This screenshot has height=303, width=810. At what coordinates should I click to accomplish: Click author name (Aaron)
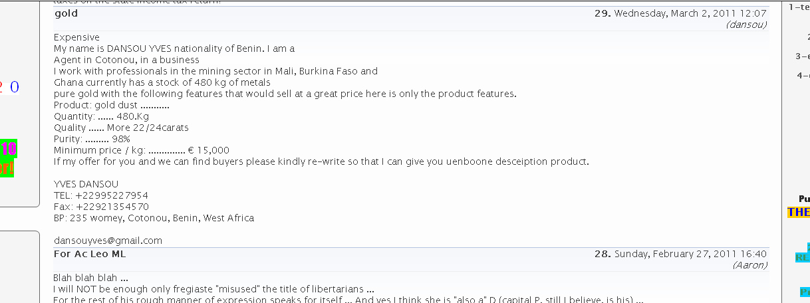[749, 265]
